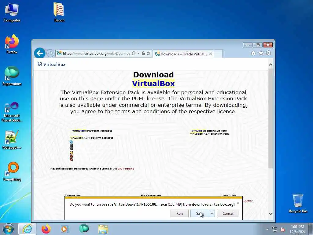
Task: Click Internet Explorer in the taskbar
Action: click(27, 229)
